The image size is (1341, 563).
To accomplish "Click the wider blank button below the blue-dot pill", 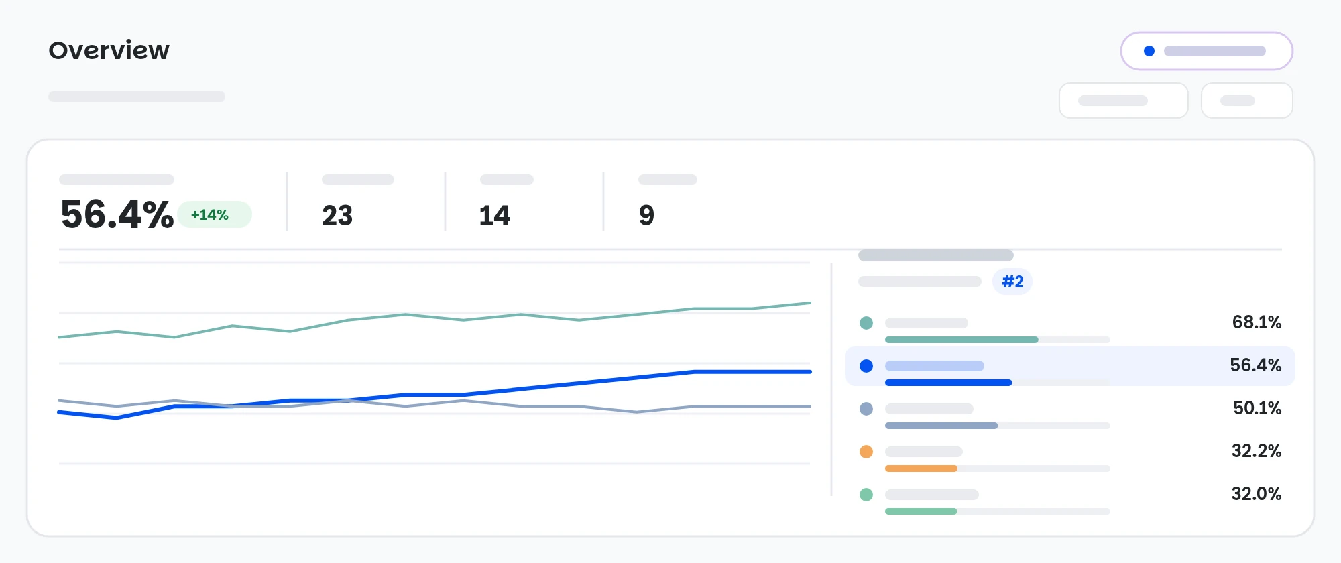I will pos(1124,101).
